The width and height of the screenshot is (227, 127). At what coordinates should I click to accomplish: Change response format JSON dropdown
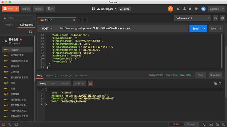(x=79, y=83)
